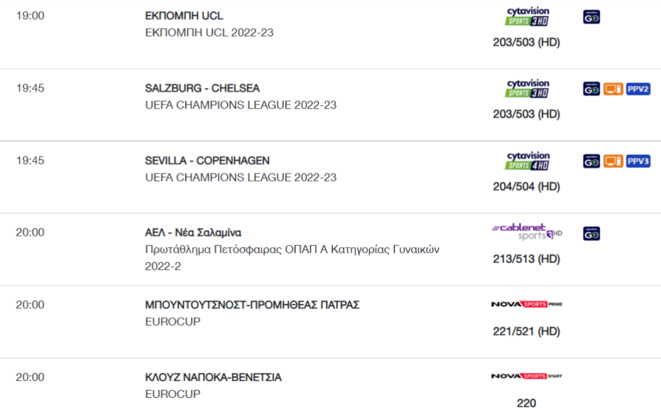The height and width of the screenshot is (420, 661).
Task: Open the Cytavision Sports 3 HD logo for ΕΚΠΟΜΠΗ UCL
Action: (527, 16)
